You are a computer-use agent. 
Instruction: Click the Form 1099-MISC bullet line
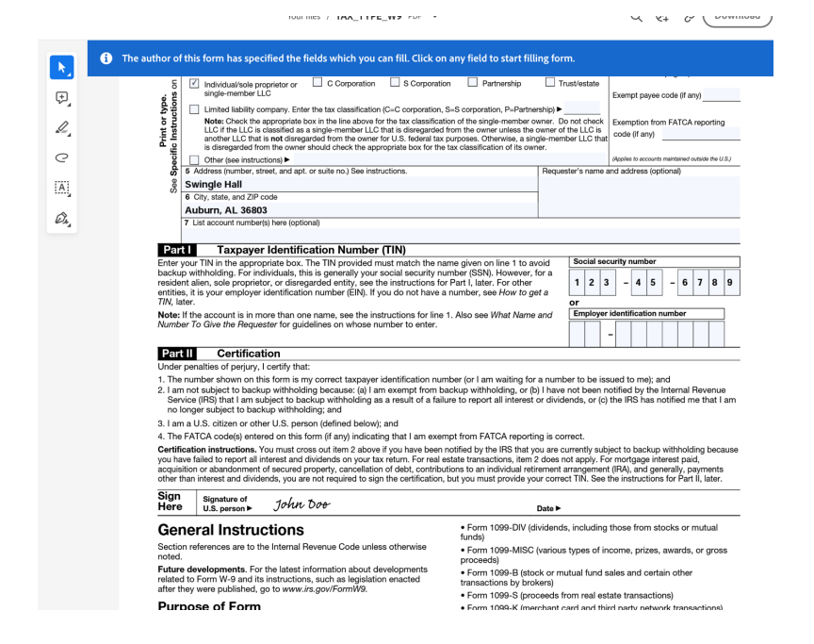tap(594, 555)
